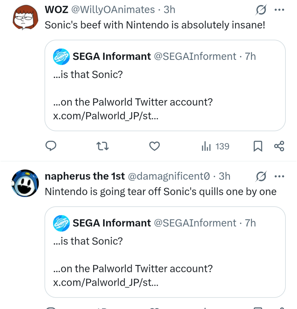Visit @damagnificent0 profile handle
The height and width of the screenshot is (309, 297).
[x=169, y=176]
